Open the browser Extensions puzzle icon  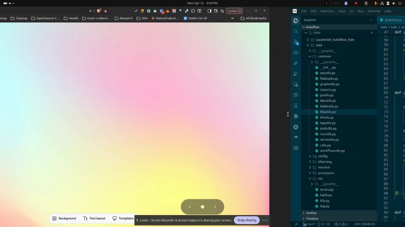[x=193, y=11]
